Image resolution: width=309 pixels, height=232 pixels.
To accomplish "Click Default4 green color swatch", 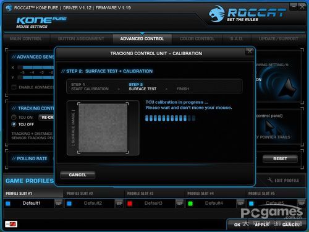I will pos(190,204).
